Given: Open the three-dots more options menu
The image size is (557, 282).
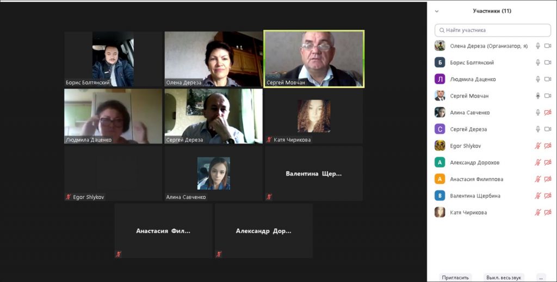Looking at the screenshot, I should [x=541, y=278].
